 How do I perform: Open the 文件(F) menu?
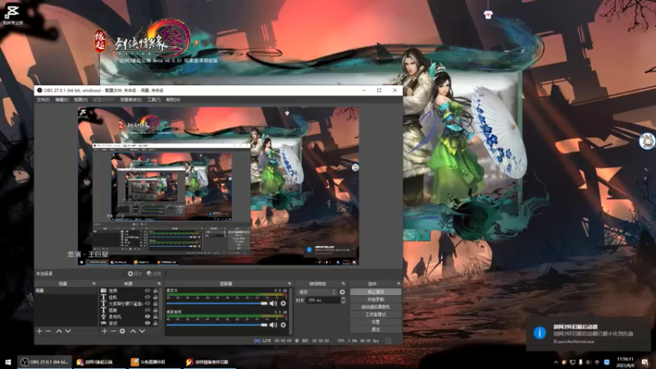(x=43, y=100)
